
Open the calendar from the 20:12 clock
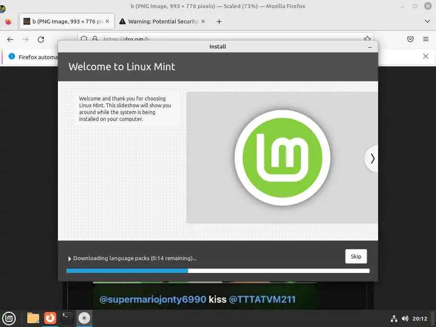click(x=419, y=318)
